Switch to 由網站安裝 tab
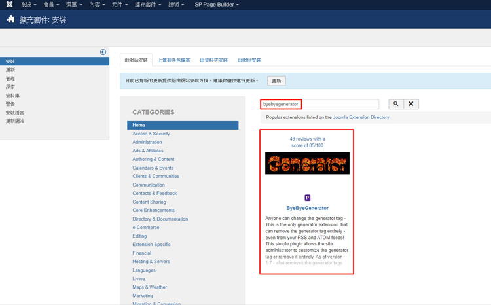This screenshot has width=491, height=305. pos(136,60)
